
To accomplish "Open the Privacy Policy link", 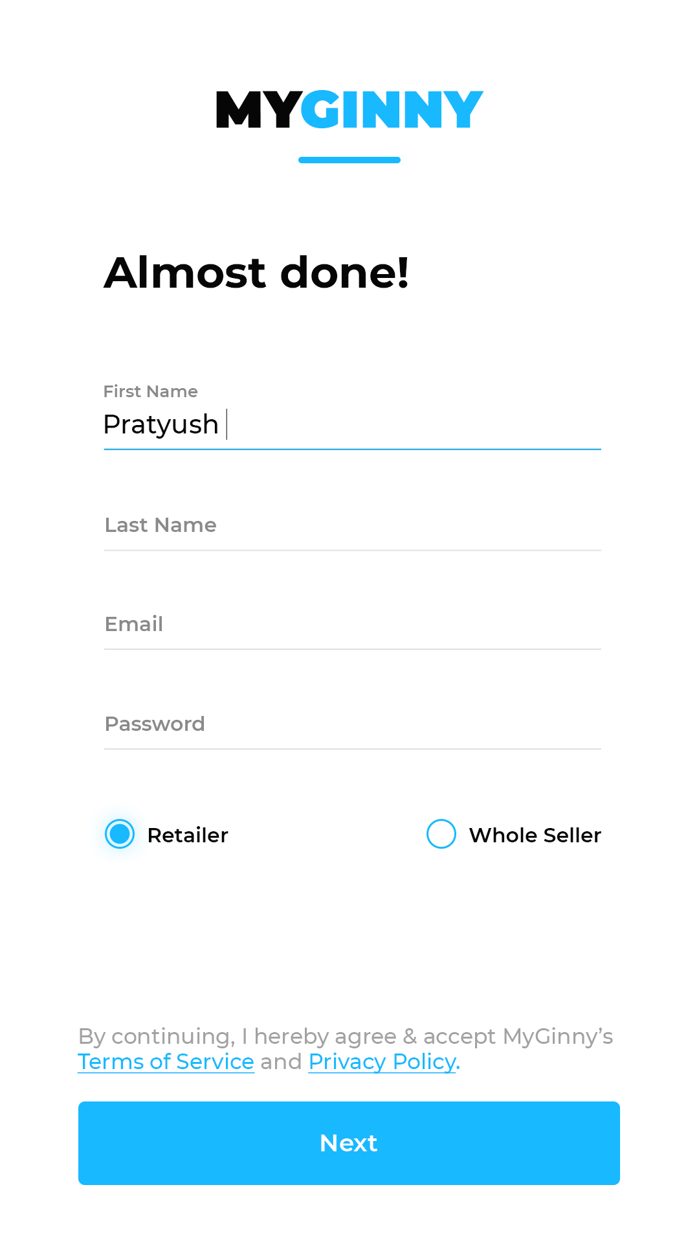I will [x=384, y=1062].
